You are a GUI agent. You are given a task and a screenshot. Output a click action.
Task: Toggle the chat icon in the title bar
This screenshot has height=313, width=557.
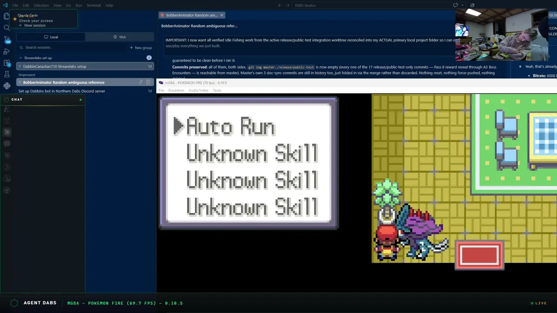(x=455, y=5)
